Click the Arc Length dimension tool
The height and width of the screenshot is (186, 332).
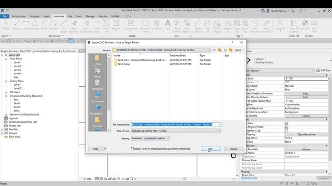coord(63,26)
